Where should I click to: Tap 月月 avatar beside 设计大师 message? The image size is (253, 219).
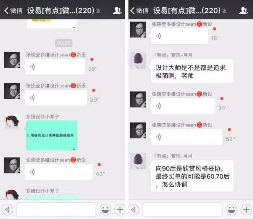point(138,60)
